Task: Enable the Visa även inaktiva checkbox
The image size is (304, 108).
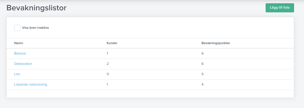Action: [17, 28]
